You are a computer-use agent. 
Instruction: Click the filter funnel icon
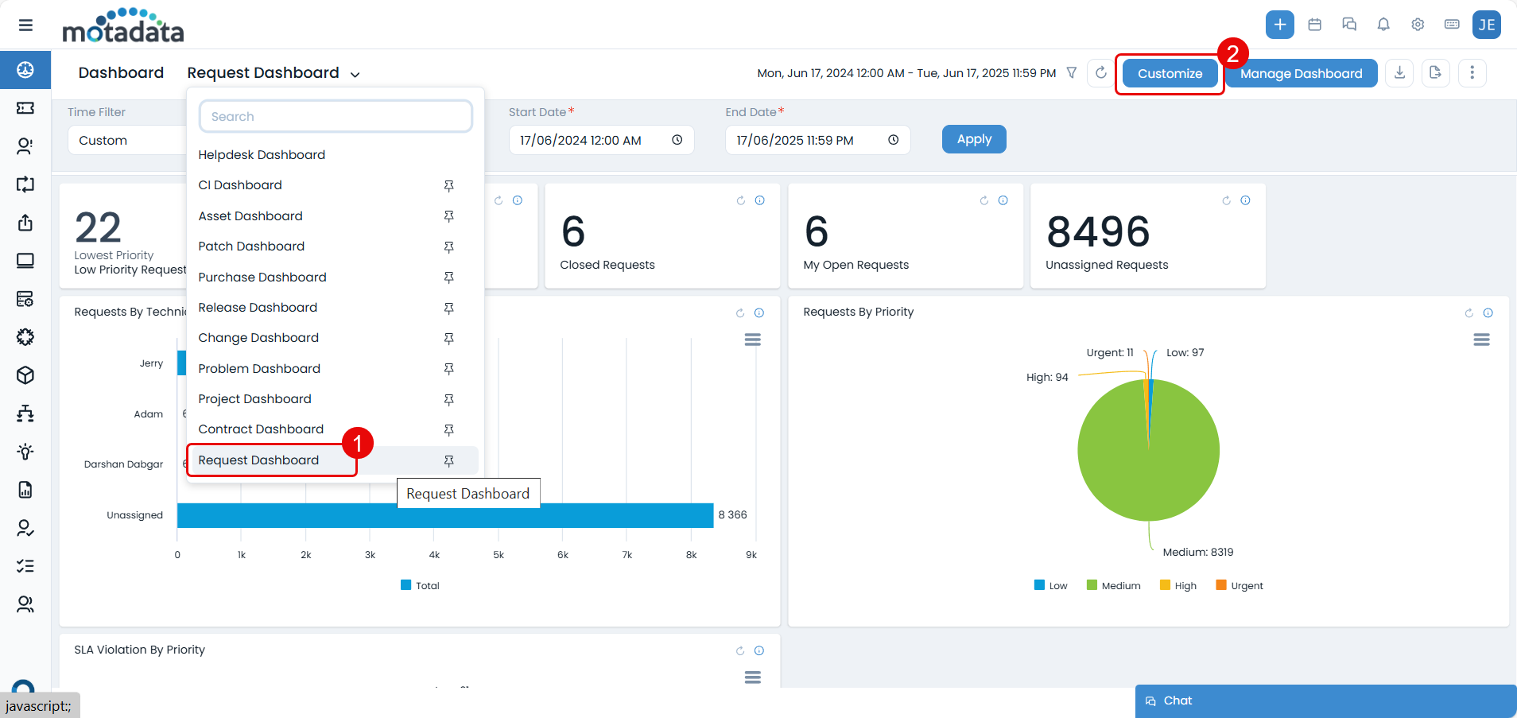click(x=1072, y=73)
